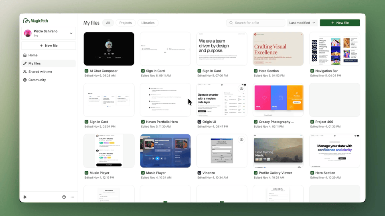Select the All filter tab
This screenshot has height=216, width=385.
point(107,23)
